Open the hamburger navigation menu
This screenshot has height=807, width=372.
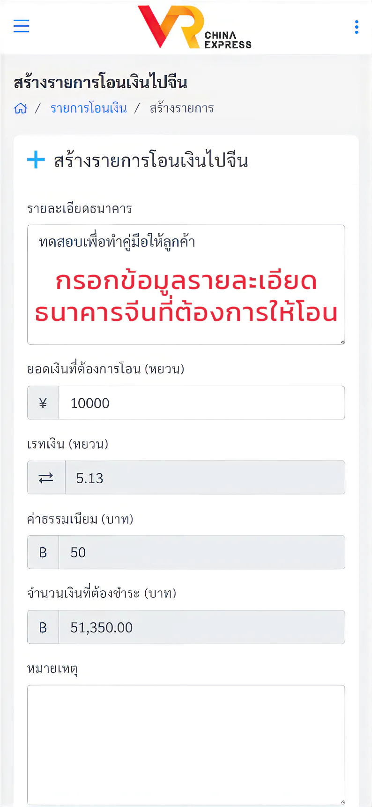pyautogui.click(x=22, y=26)
